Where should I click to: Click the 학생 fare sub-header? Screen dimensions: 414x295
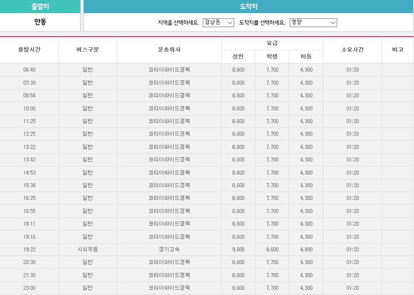[x=272, y=57]
